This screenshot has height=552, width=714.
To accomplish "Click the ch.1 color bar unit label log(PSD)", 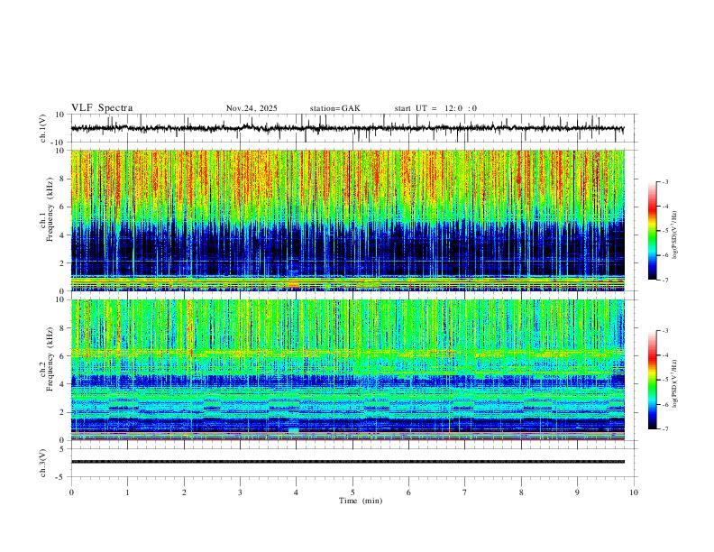I will 675,235.
